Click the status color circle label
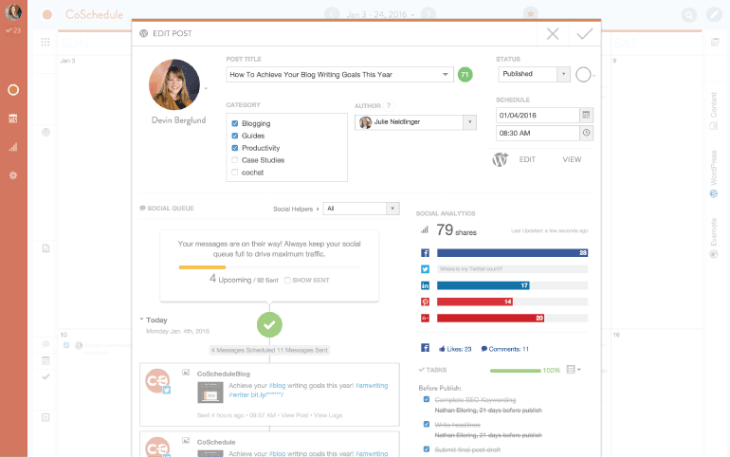 [583, 75]
